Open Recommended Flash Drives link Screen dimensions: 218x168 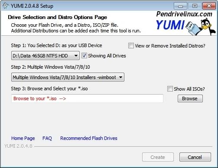[89, 138]
